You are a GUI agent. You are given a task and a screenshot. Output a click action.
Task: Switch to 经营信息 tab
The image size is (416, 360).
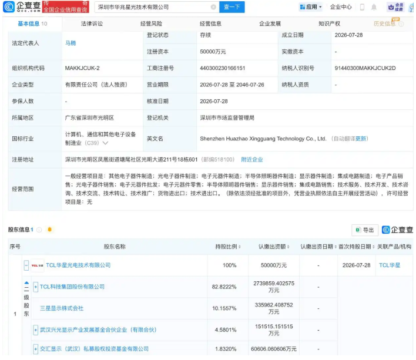tap(211, 24)
